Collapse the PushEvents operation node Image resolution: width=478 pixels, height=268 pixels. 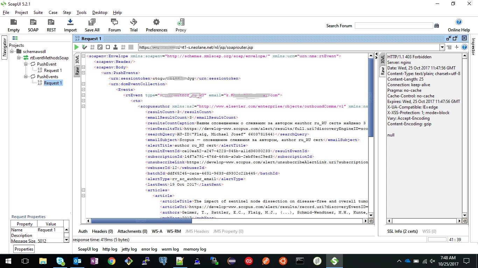tap(26, 77)
